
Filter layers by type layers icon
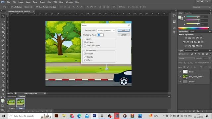[x=199, y=54]
